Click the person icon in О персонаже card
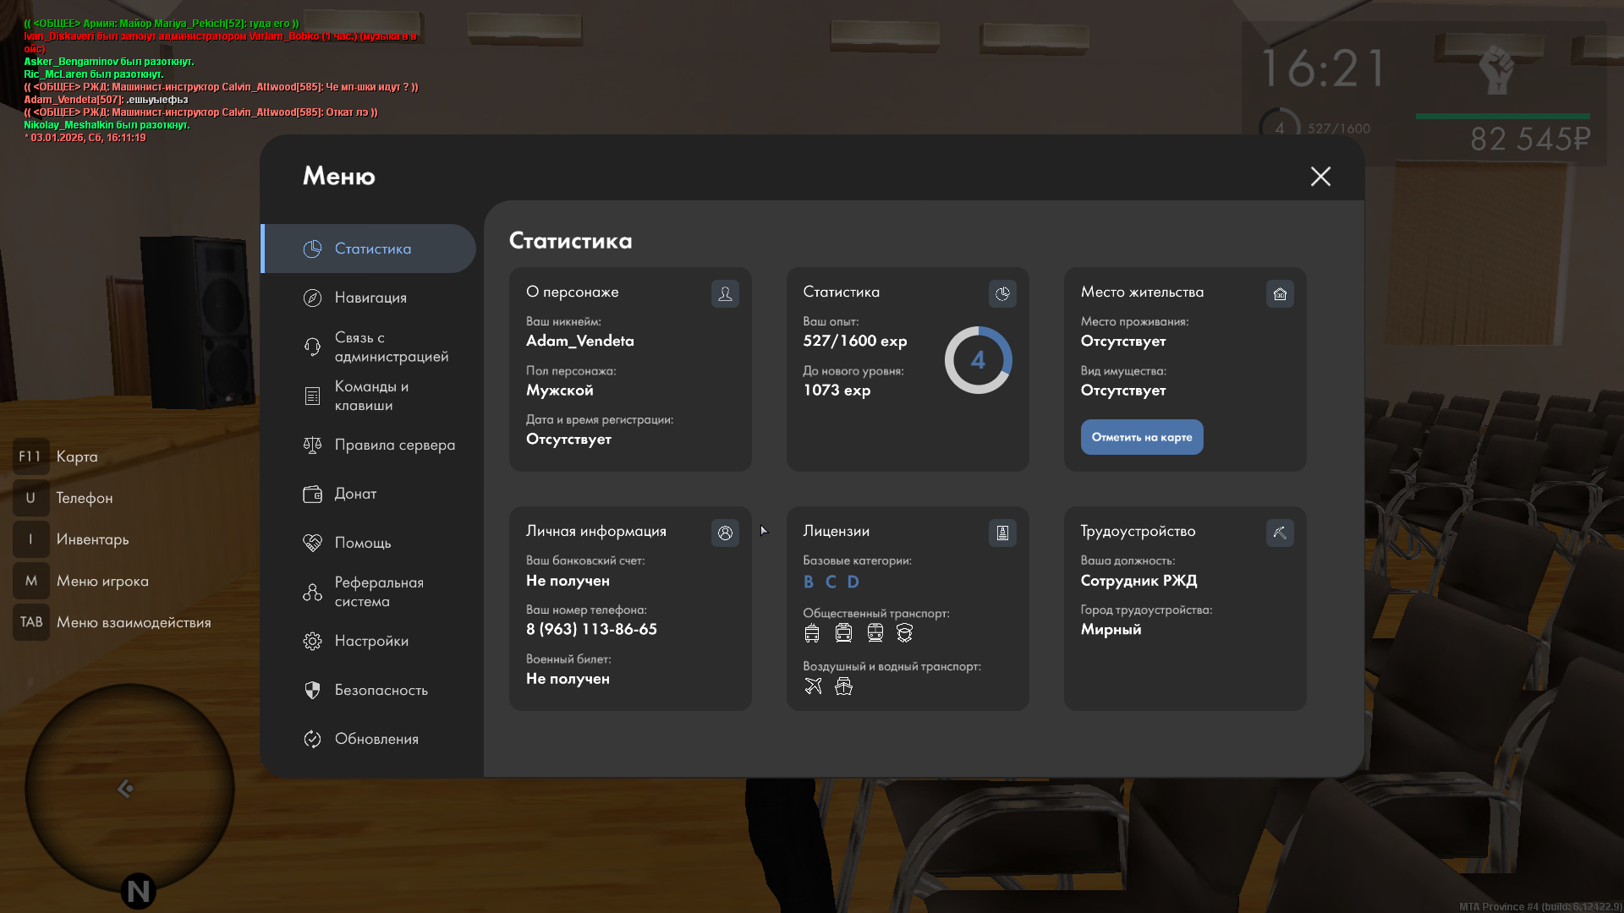1624x913 pixels. (725, 293)
